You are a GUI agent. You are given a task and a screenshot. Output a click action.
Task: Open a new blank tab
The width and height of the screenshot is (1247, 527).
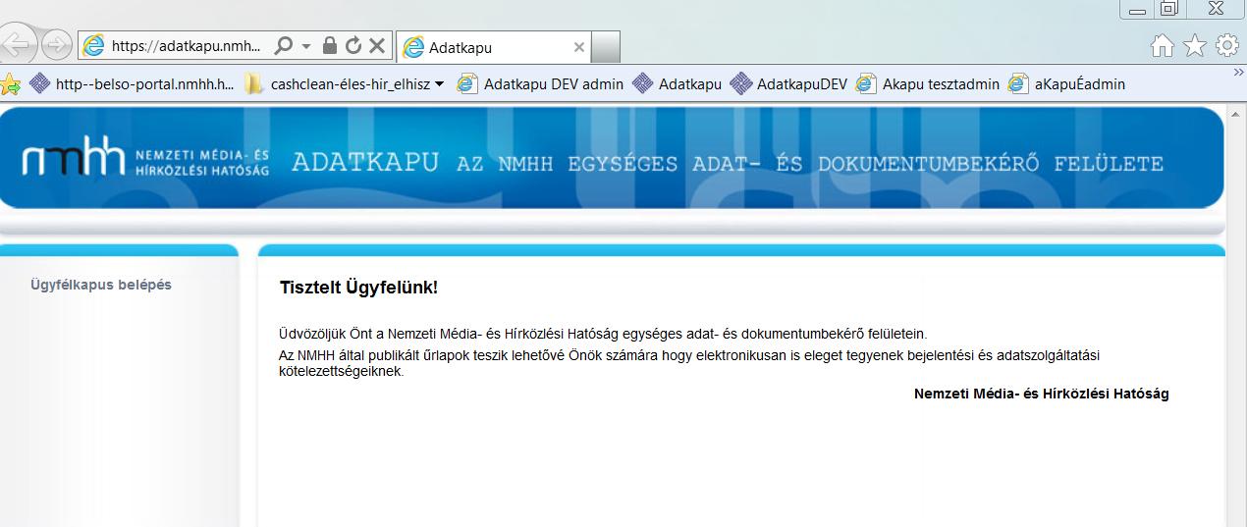click(607, 47)
